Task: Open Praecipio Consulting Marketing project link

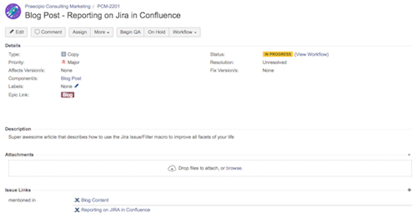Action: coord(58,6)
